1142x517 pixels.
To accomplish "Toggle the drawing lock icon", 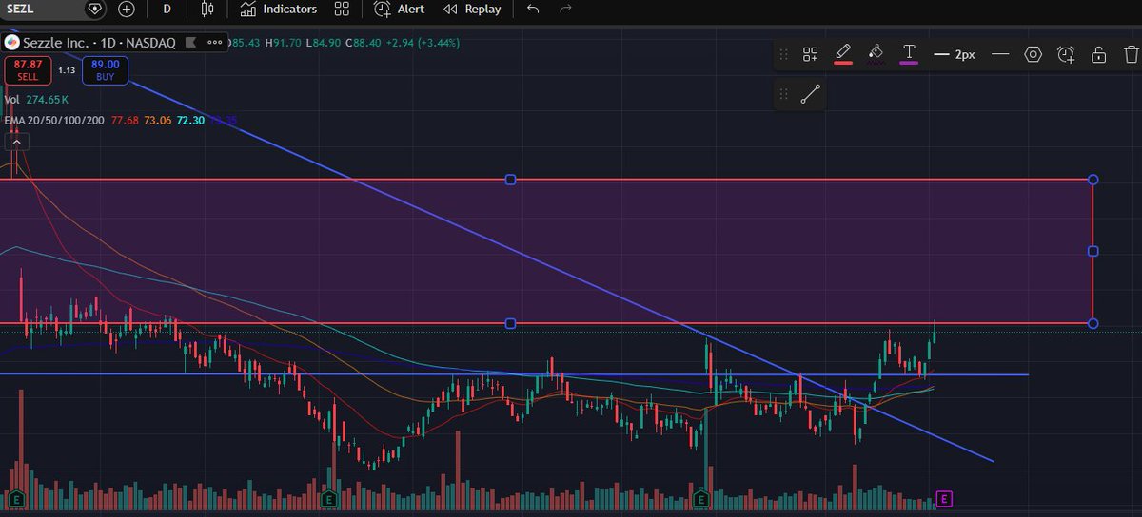I will click(1099, 54).
